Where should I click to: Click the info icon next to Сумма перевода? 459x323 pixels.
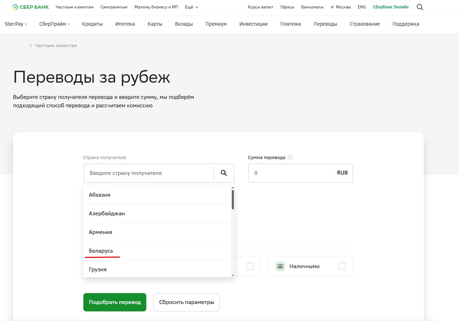coord(290,158)
